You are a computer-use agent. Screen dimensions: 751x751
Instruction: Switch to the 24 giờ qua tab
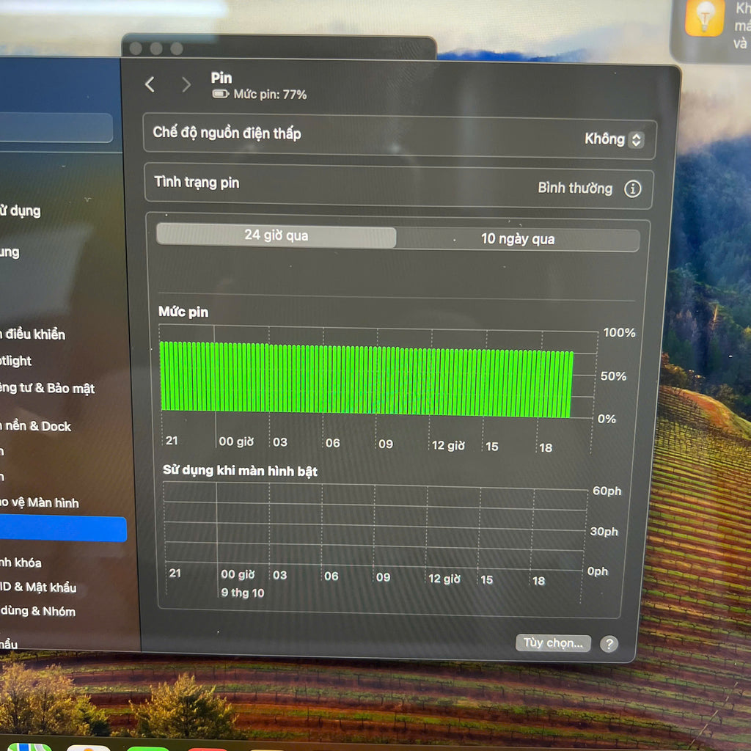pos(276,236)
